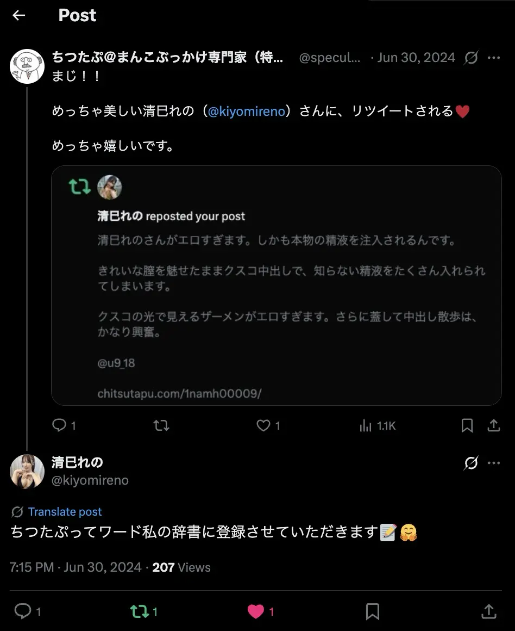Open the Grok icon on top post
Screen dimensions: 515x631
pos(471,58)
